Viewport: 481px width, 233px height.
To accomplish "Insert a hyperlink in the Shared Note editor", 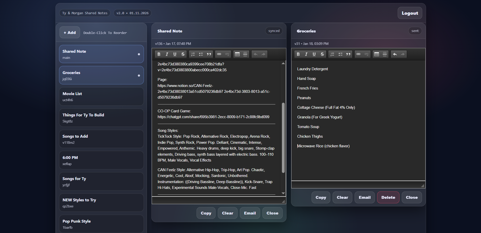I will (219, 54).
